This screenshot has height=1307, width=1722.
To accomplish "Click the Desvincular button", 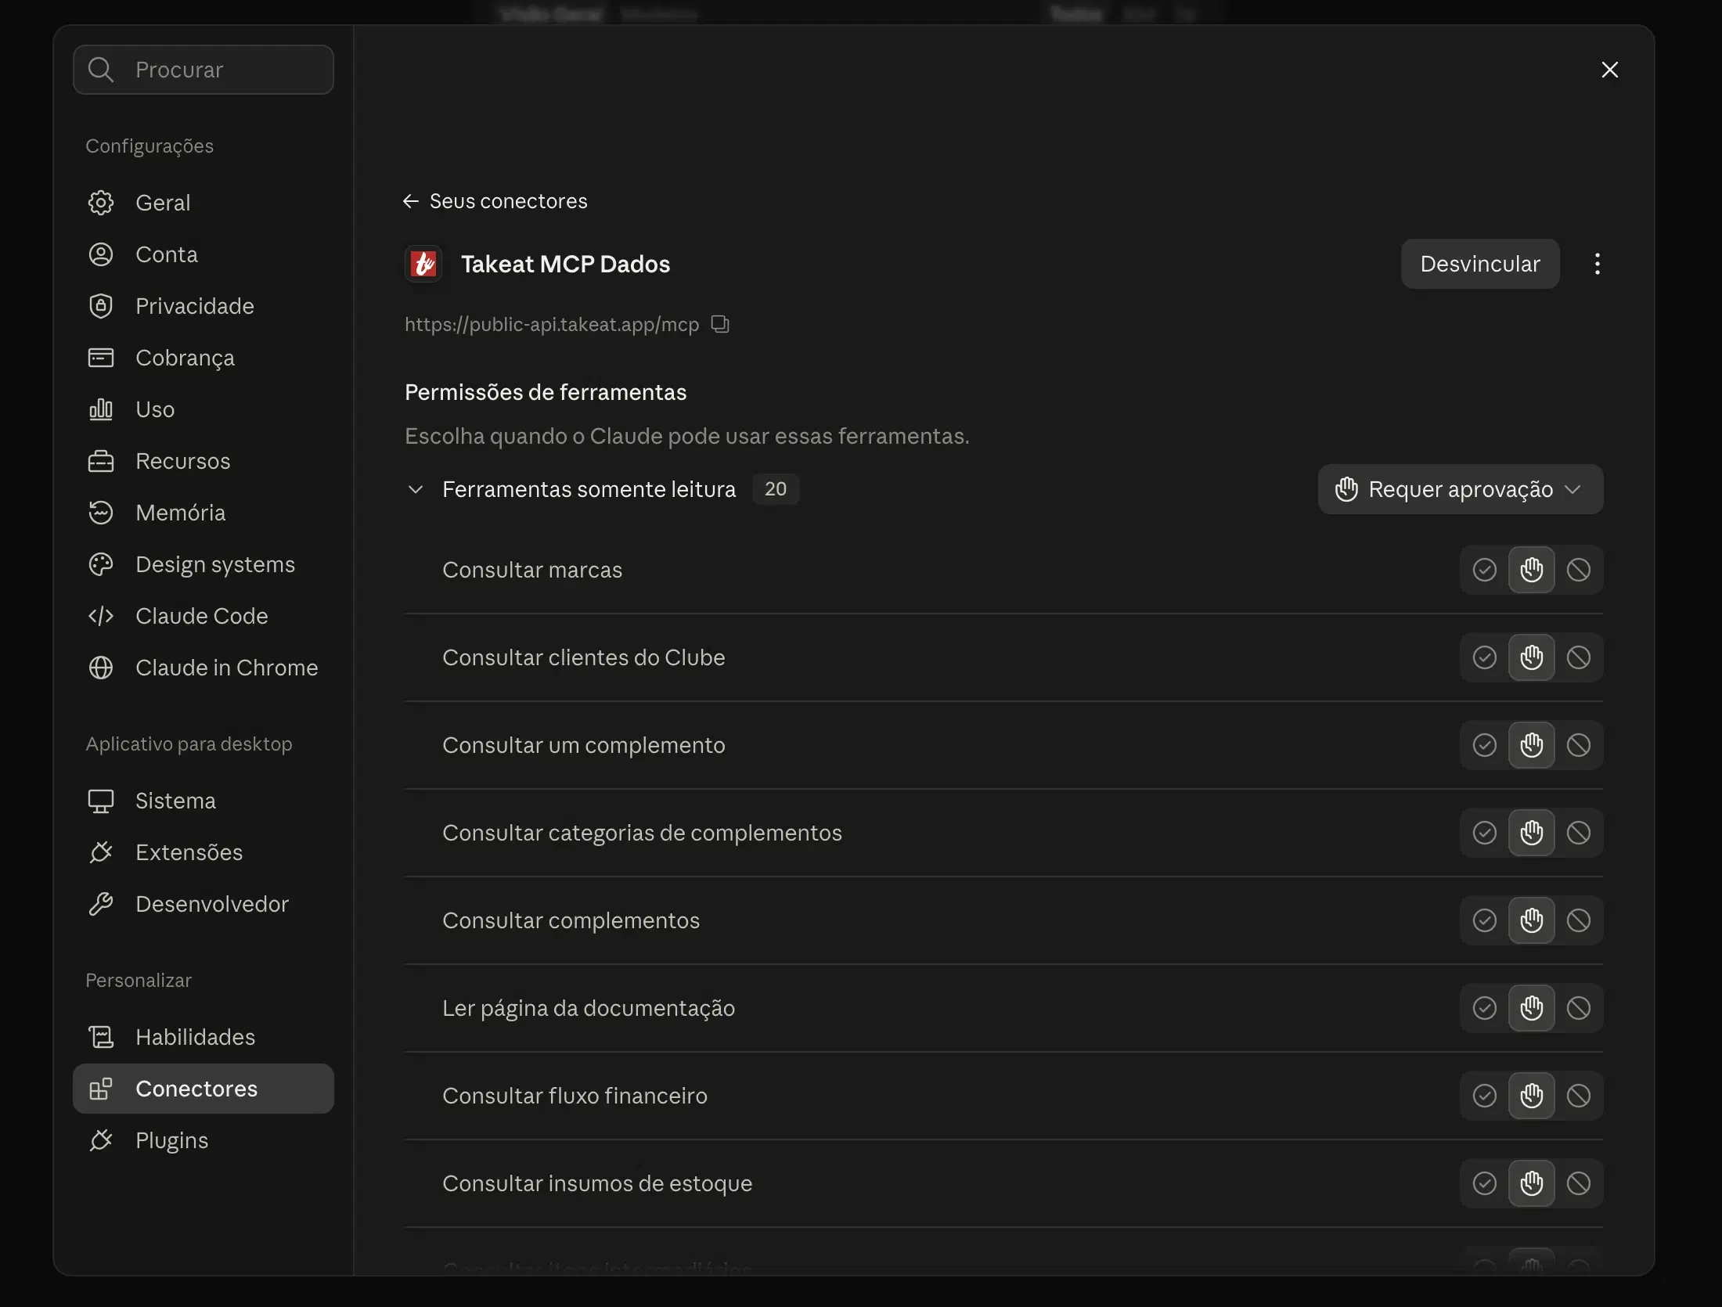I will (1480, 264).
